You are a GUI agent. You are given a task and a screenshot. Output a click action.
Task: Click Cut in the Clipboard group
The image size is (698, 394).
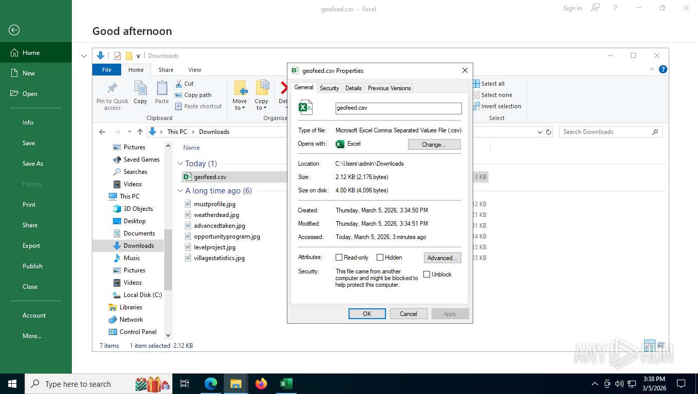(x=184, y=84)
